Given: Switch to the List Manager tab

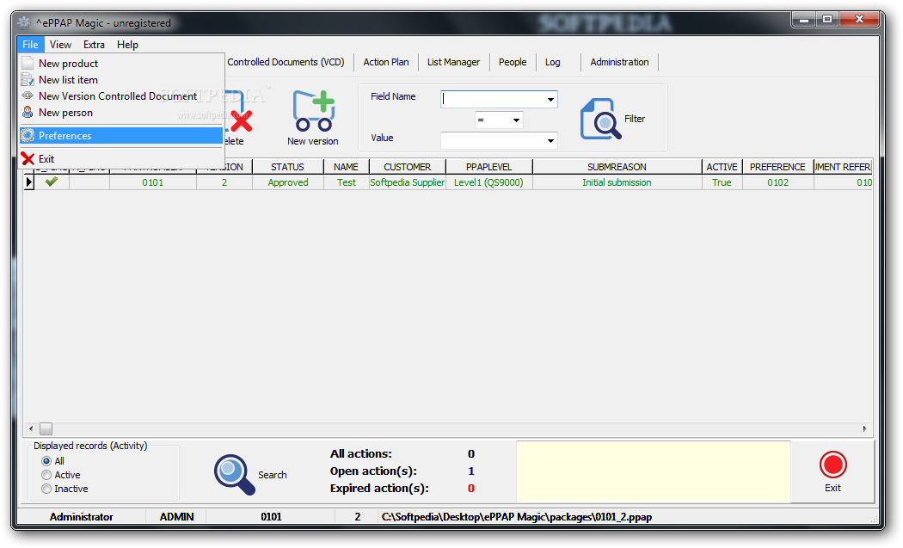Looking at the screenshot, I should 453,62.
